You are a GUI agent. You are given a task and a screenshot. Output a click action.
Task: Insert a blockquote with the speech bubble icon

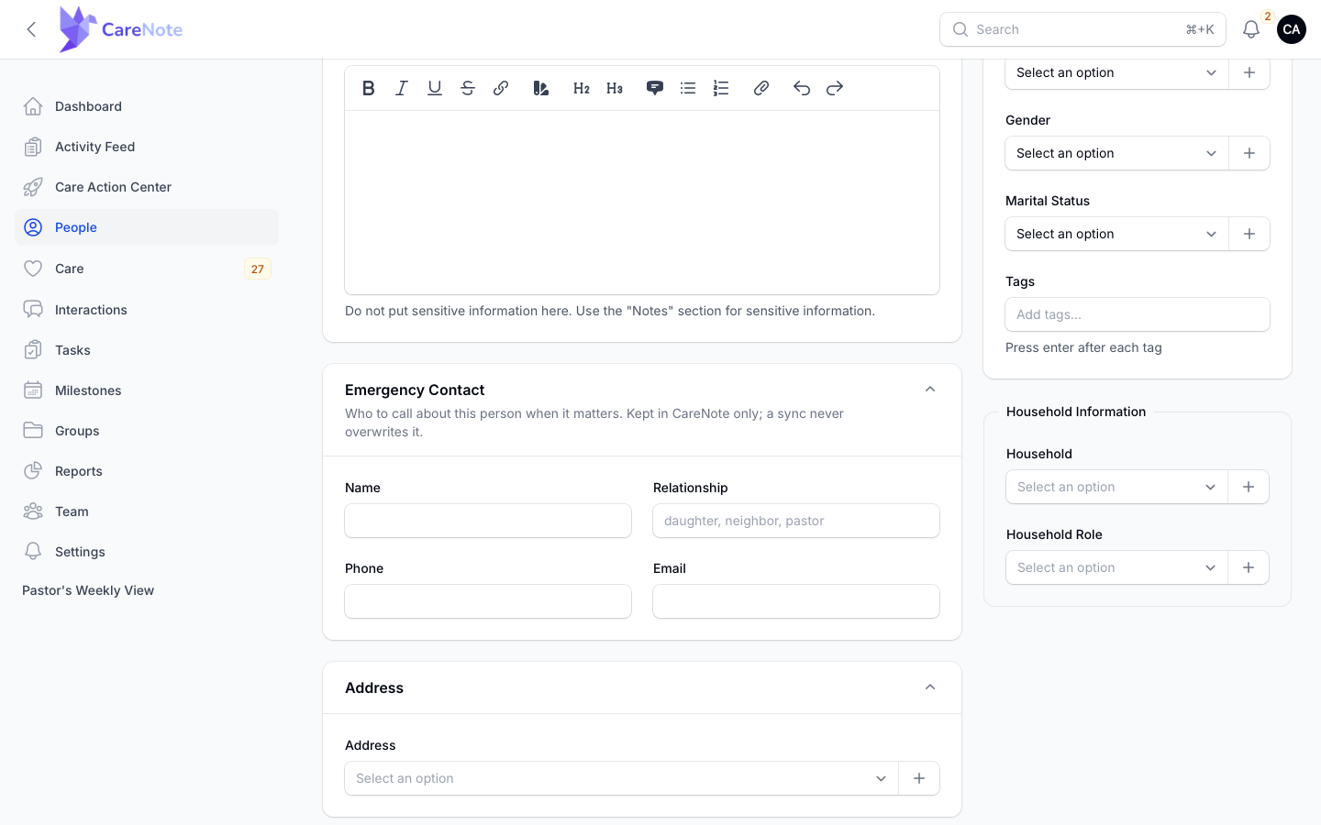(x=655, y=88)
